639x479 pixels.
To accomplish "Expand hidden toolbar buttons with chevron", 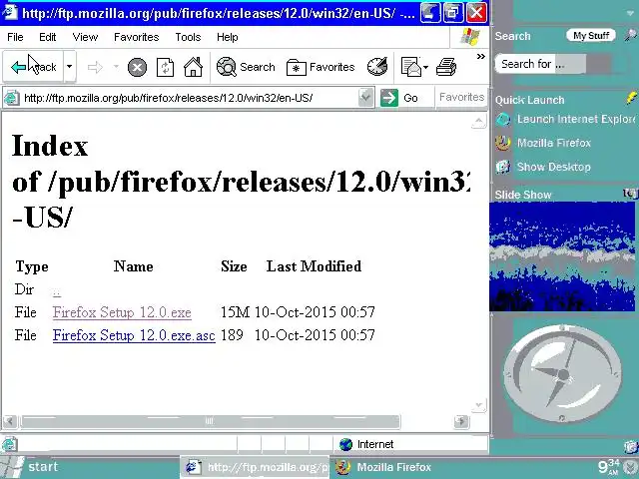I will click(481, 56).
